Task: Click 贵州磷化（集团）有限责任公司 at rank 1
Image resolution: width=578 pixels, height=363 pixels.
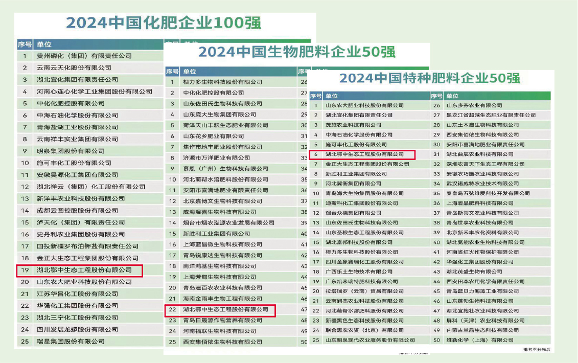Action: tap(84, 56)
